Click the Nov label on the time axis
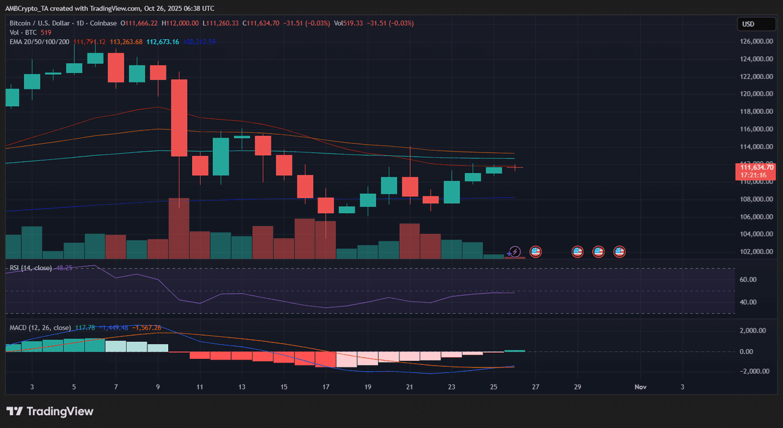Screen dimensions: 783x428 [x=640, y=387]
